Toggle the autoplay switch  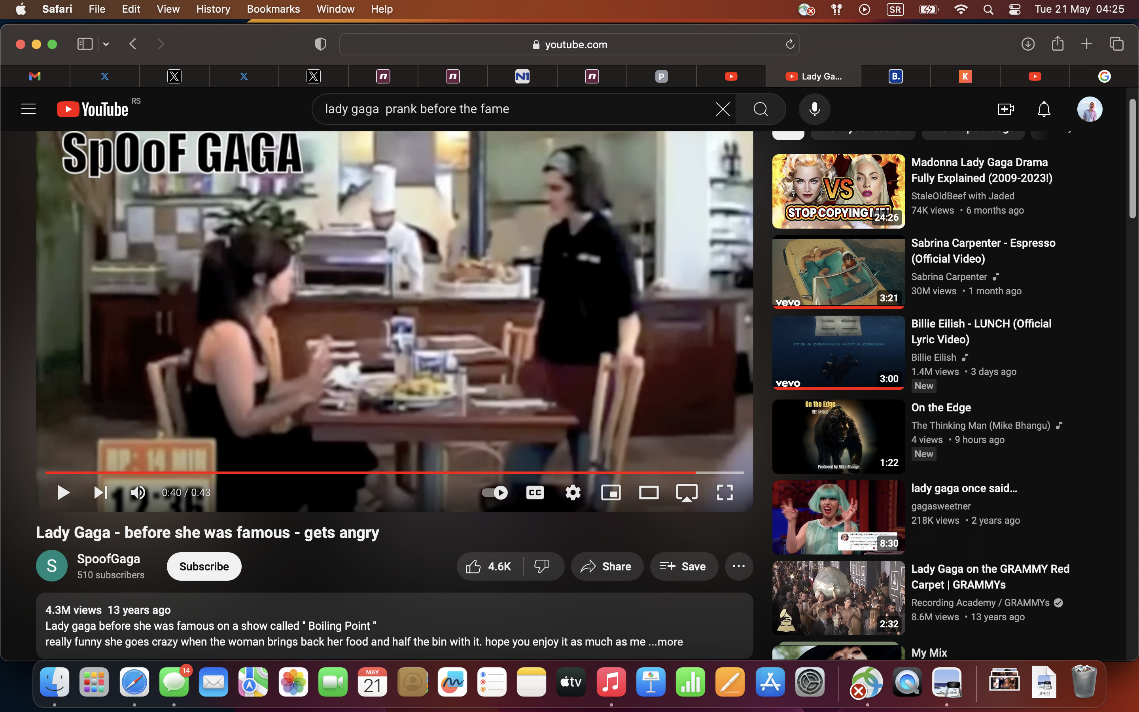point(495,492)
